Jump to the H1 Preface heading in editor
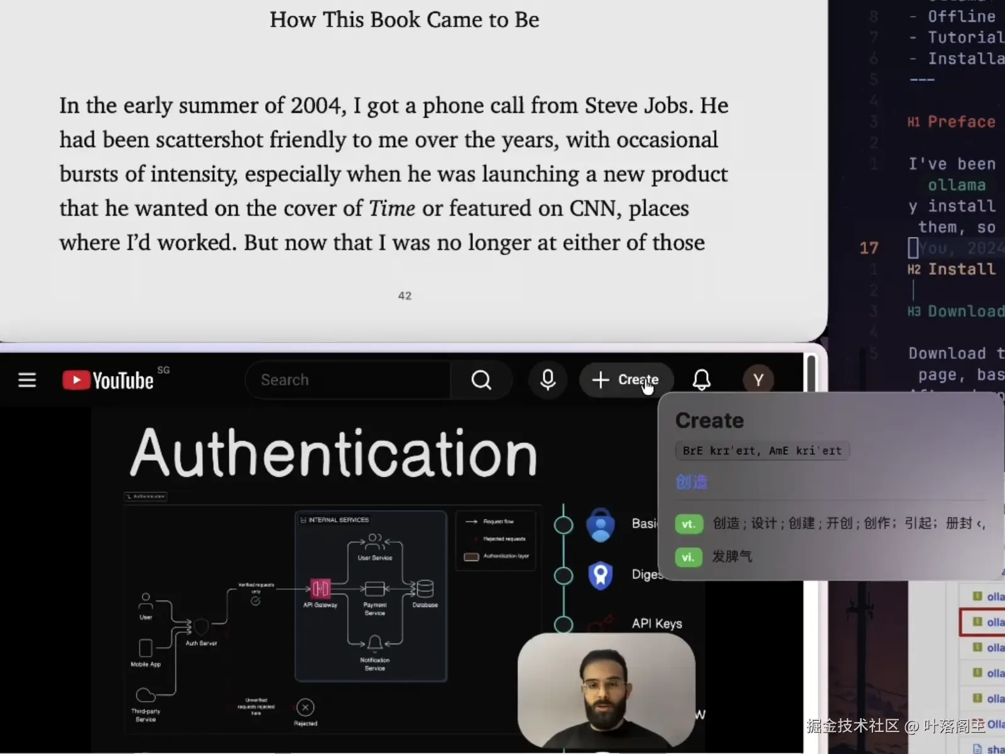 [961, 122]
